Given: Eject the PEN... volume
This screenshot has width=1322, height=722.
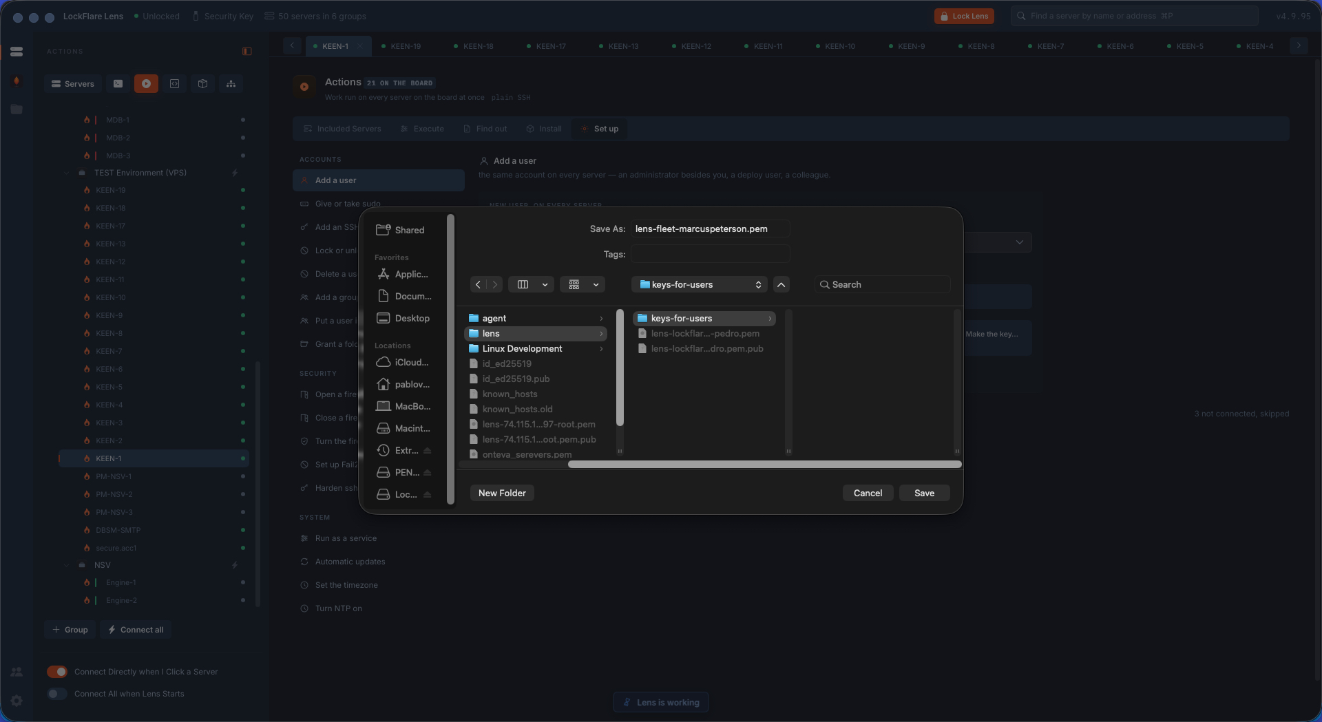Looking at the screenshot, I should 428,473.
